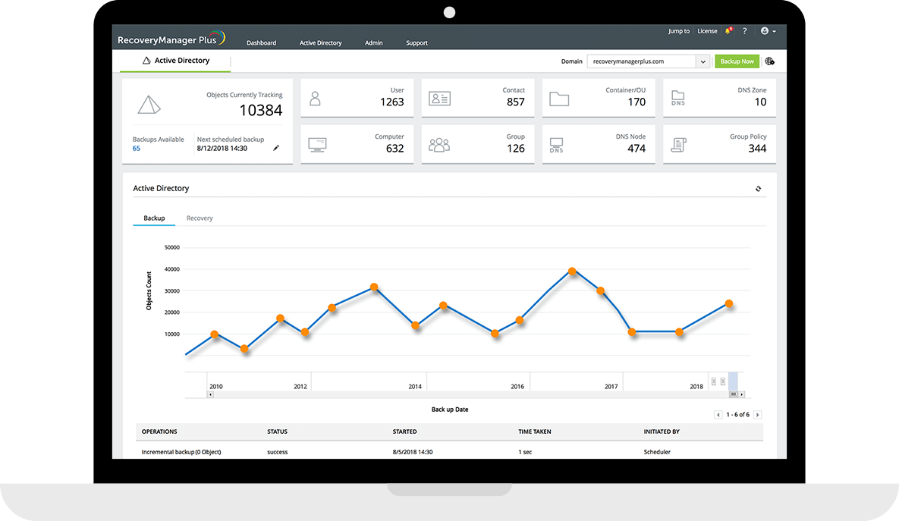Viewport: 899px width, 521px height.
Task: Select the Active Directory sub-tab
Action: (175, 60)
